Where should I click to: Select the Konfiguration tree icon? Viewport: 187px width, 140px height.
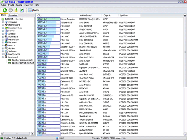point(6,54)
